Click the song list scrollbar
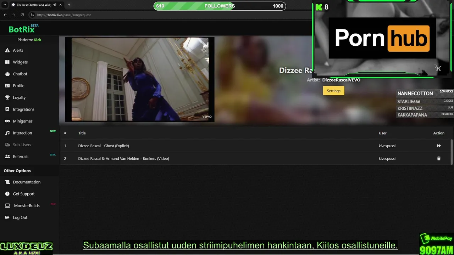 pyautogui.click(x=452, y=152)
